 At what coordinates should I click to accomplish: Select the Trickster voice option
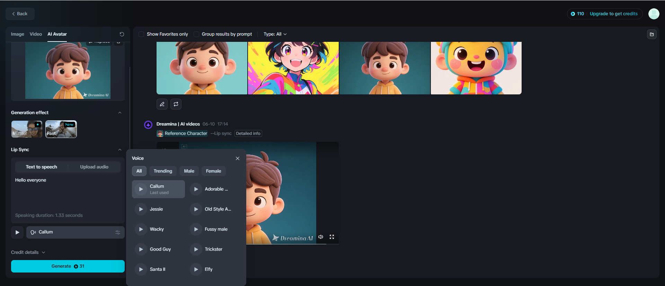click(x=213, y=249)
